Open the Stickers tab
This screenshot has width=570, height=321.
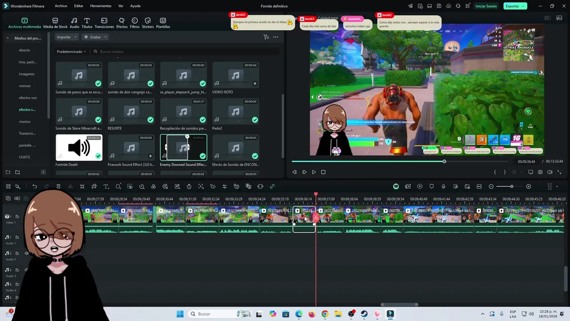(148, 23)
